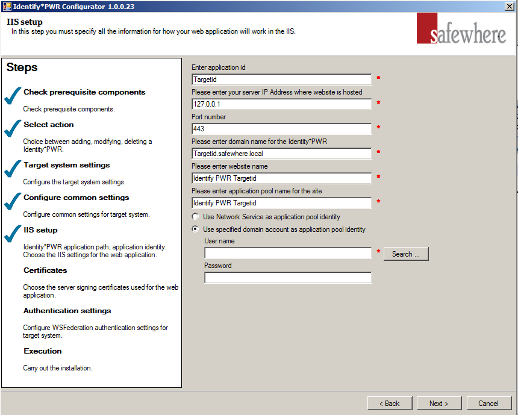Click the 'Please enter website name' label
Image resolution: width=518 pixels, height=415 pixels.
tap(229, 166)
